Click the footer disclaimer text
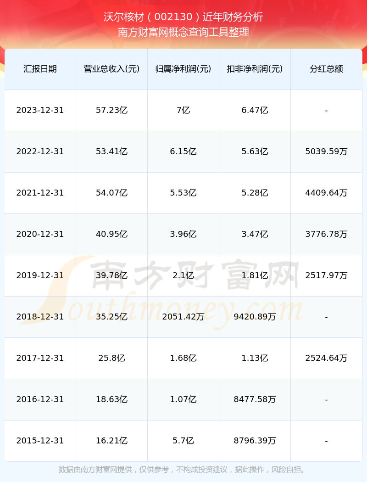Image resolution: width=367 pixels, height=482 pixels. click(x=183, y=470)
